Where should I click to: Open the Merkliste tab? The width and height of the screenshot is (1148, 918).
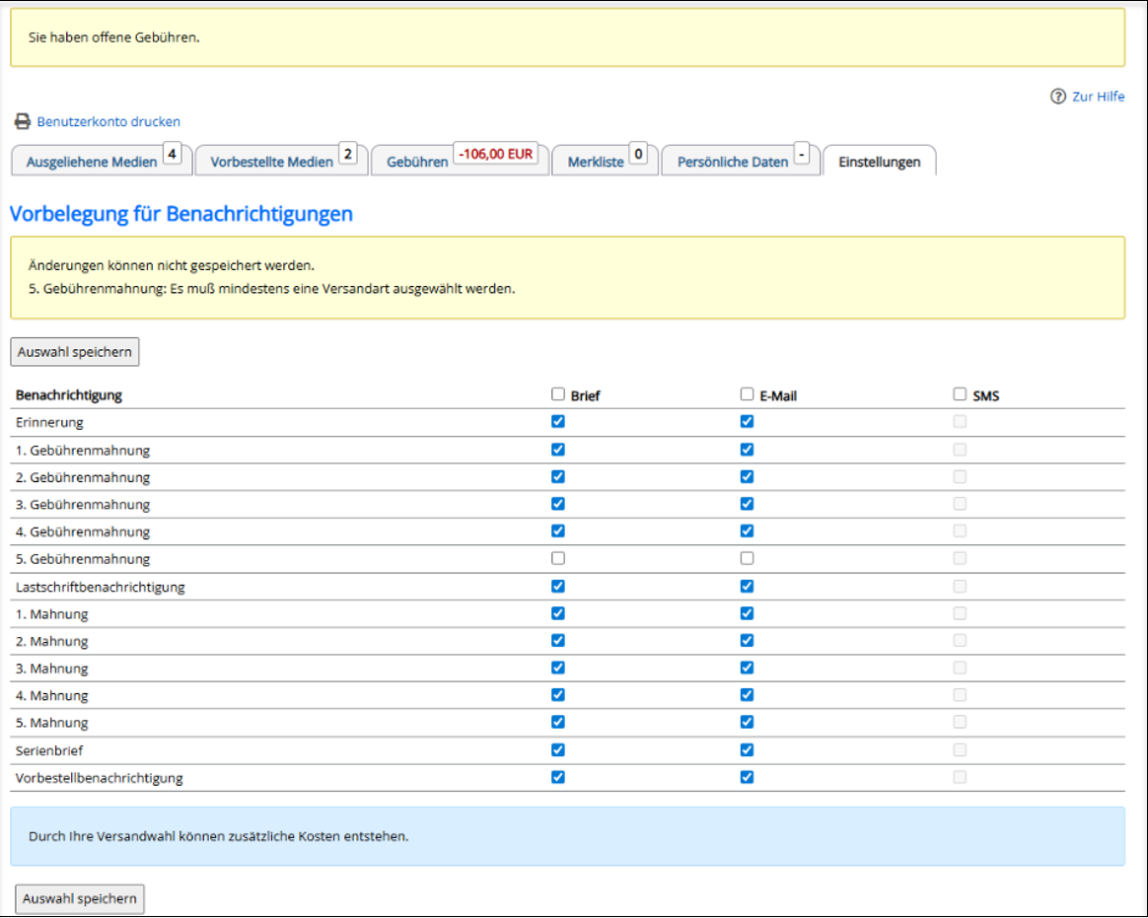click(x=596, y=162)
